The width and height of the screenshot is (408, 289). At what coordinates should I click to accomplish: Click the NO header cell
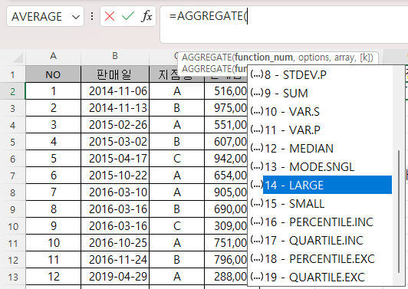(x=54, y=74)
